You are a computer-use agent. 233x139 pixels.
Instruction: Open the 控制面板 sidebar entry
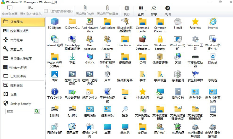pyautogui.click(x=23, y=85)
